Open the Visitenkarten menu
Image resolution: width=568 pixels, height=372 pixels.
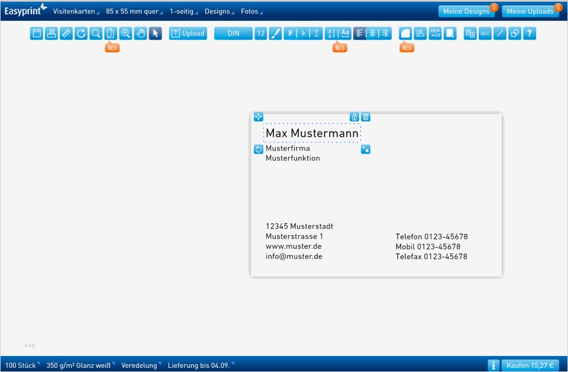click(x=76, y=11)
